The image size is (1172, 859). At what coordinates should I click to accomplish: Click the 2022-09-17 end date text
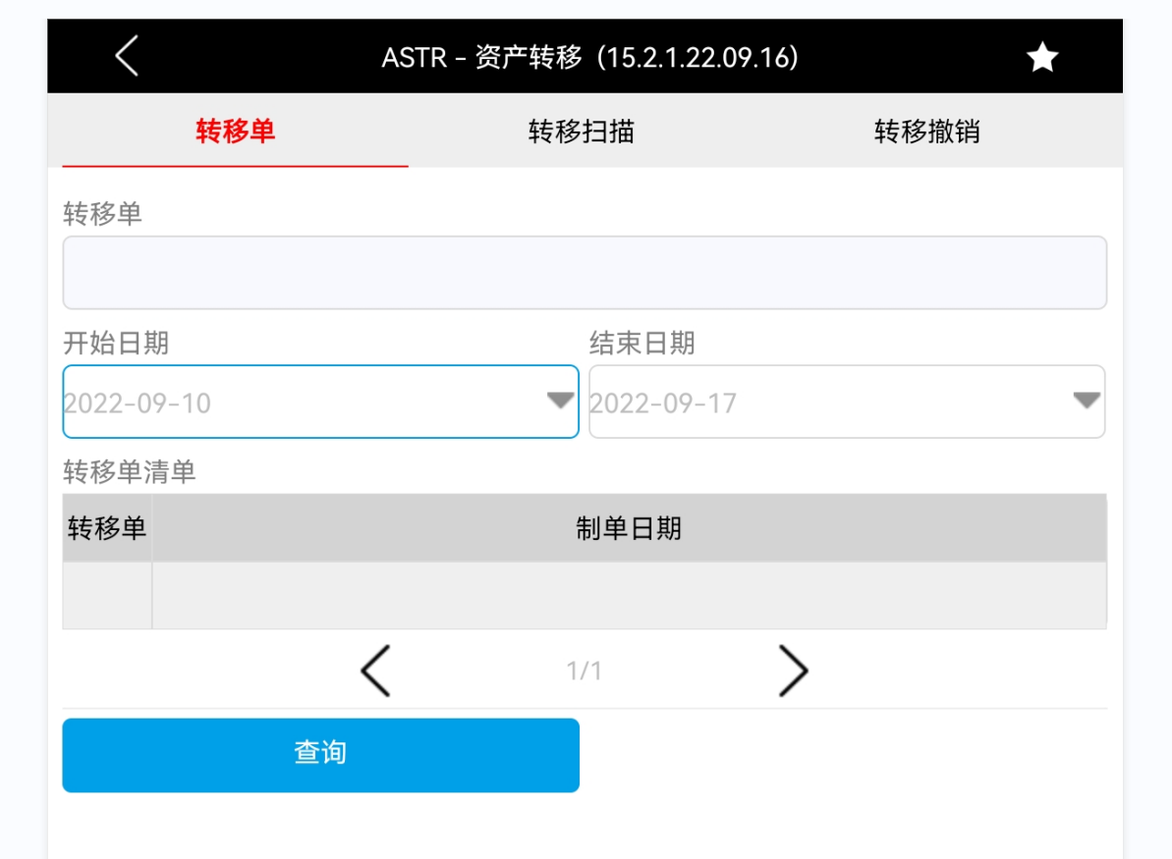tap(663, 403)
